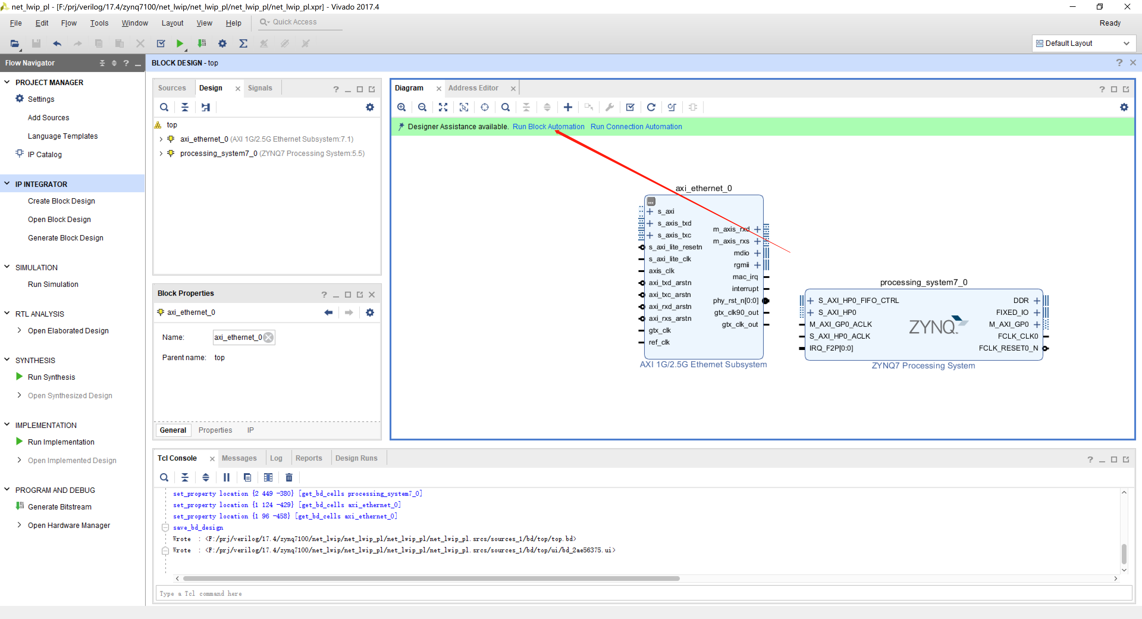Open Default Layout dropdown
The width and height of the screenshot is (1142, 619).
1083,43
